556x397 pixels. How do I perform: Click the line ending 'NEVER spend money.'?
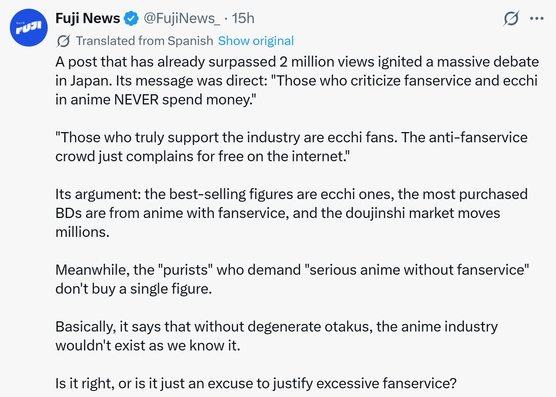coord(156,100)
